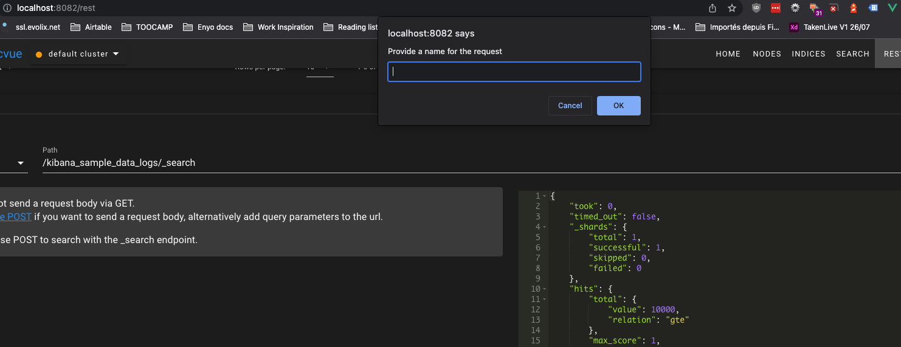
Task: Open the uBlock Origin shield extension
Action: pos(756,8)
